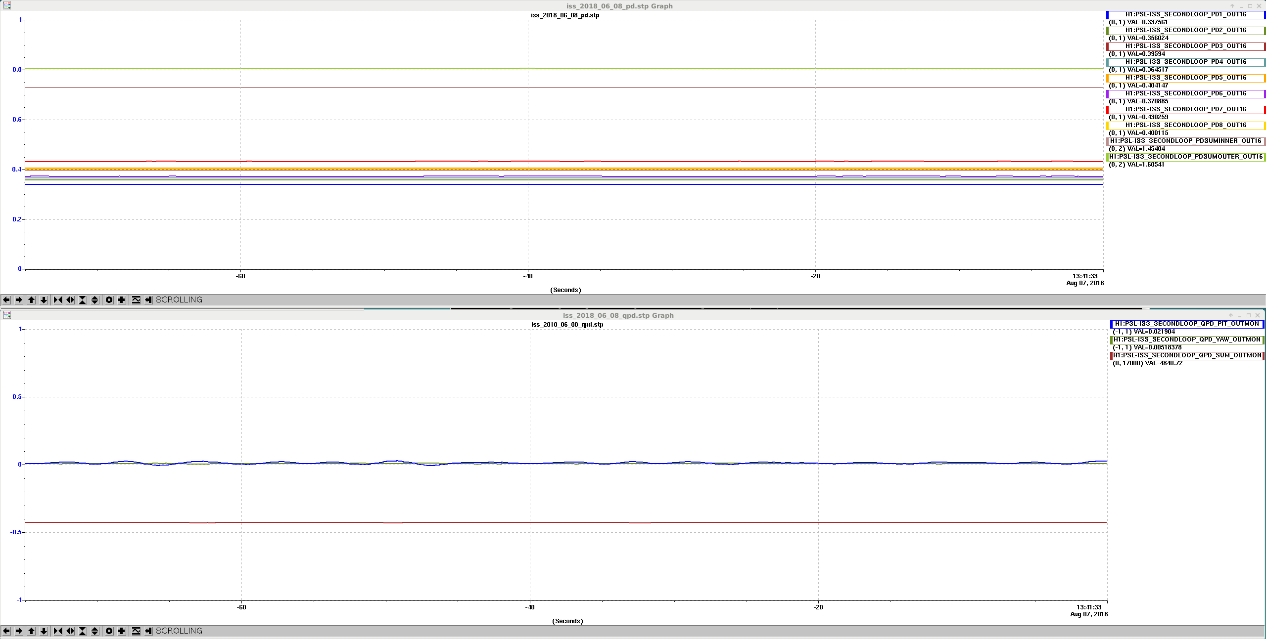The width and height of the screenshot is (1266, 639).
Task: Shift the bottom qpd graph downward
Action: [x=44, y=631]
